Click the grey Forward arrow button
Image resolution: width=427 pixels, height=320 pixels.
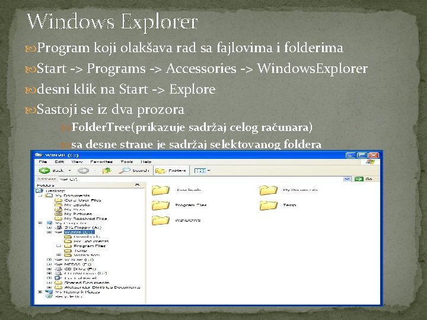point(83,171)
